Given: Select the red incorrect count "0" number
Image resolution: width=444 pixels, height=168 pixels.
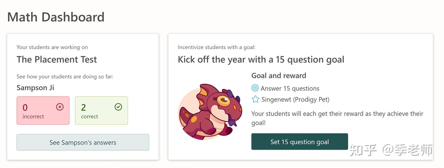Looking at the screenshot, I should (25, 107).
